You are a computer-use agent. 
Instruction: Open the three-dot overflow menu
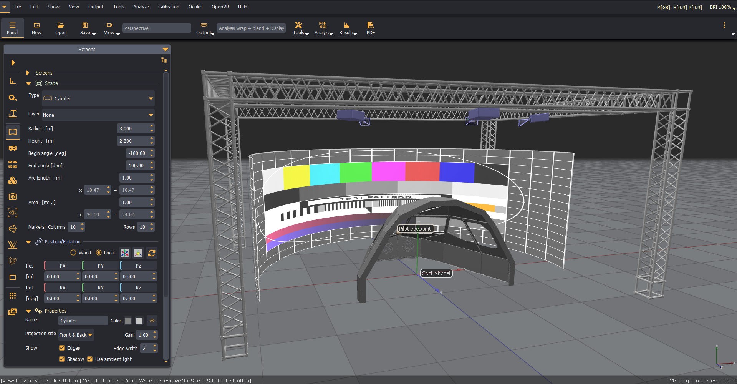[x=724, y=25]
